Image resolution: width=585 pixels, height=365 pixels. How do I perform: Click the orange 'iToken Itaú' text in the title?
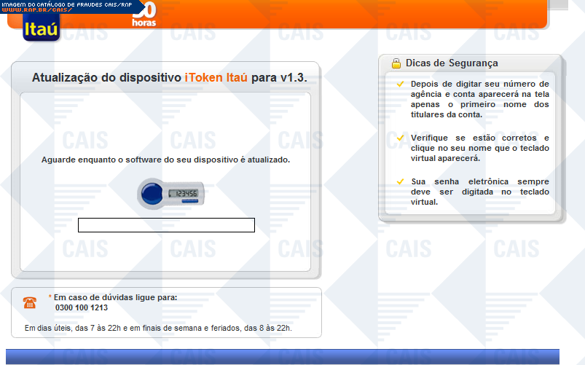pos(216,78)
